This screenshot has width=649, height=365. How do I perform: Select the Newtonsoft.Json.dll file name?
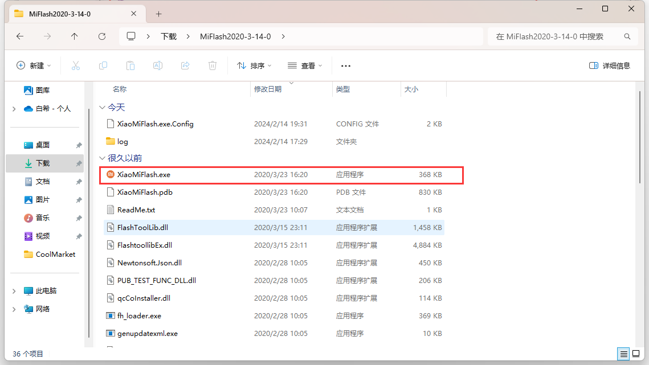pos(149,263)
